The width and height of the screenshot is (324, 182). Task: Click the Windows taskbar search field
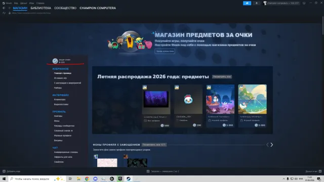pyautogui.click(x=32, y=178)
